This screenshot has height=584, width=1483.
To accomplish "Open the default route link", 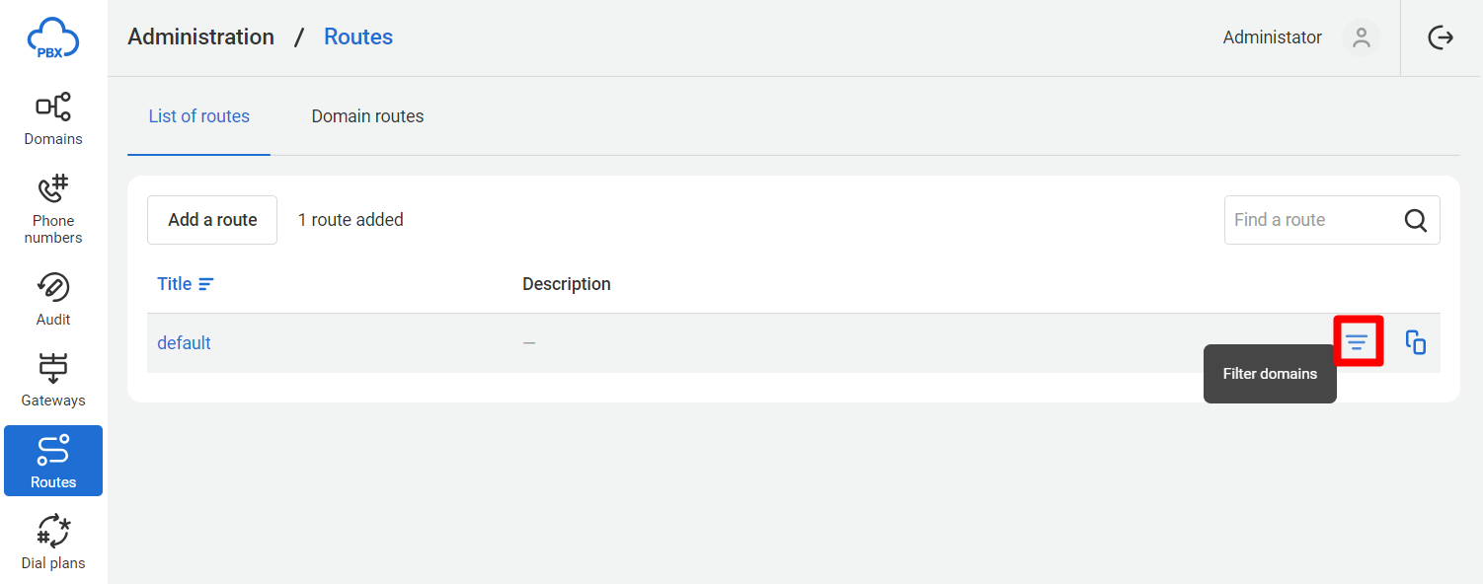I will tap(185, 343).
